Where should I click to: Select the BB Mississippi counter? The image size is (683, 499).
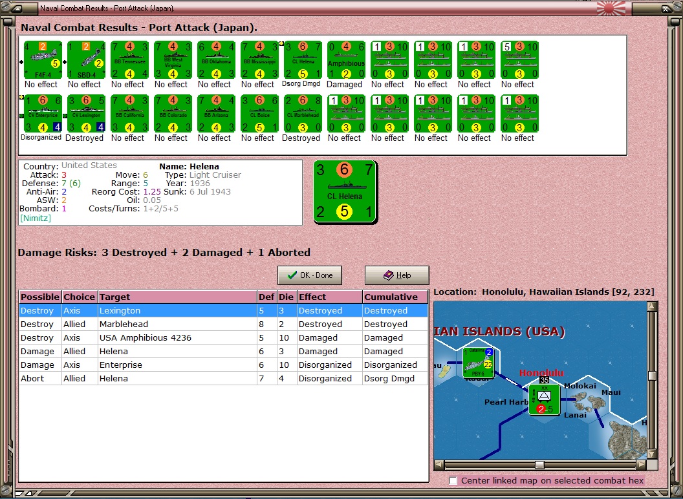click(259, 60)
